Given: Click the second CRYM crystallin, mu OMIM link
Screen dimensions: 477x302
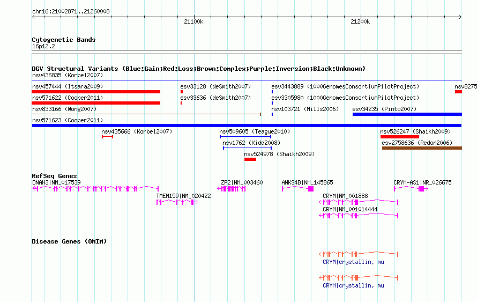Looking at the screenshot, I should coord(353,285).
